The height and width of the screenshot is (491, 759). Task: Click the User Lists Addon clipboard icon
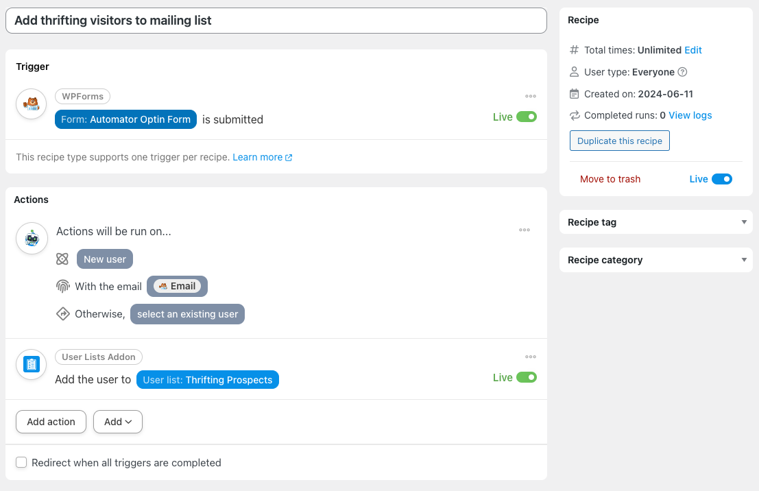point(32,364)
